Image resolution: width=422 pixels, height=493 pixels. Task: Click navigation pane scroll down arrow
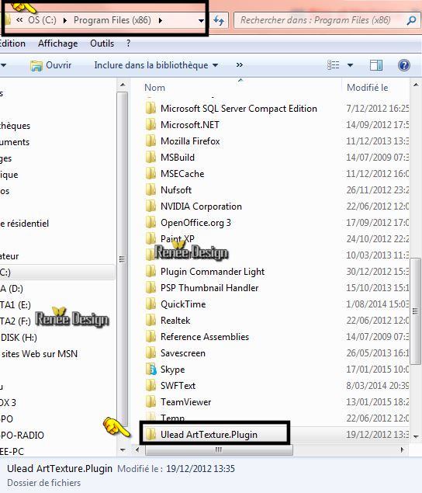pyautogui.click(x=123, y=450)
